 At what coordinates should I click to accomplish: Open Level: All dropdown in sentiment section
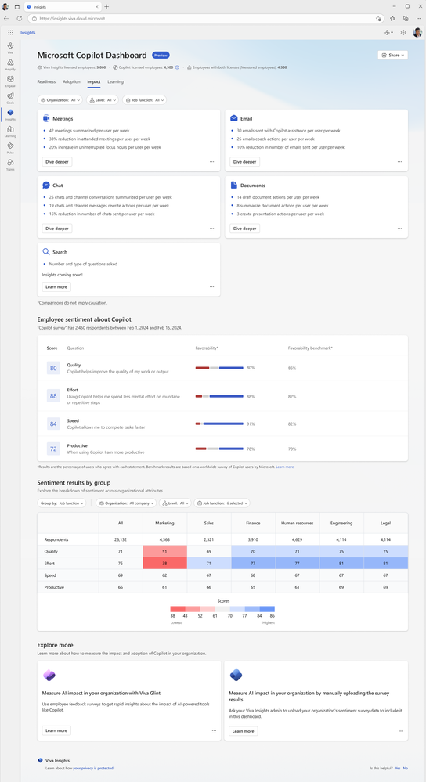[x=175, y=503]
